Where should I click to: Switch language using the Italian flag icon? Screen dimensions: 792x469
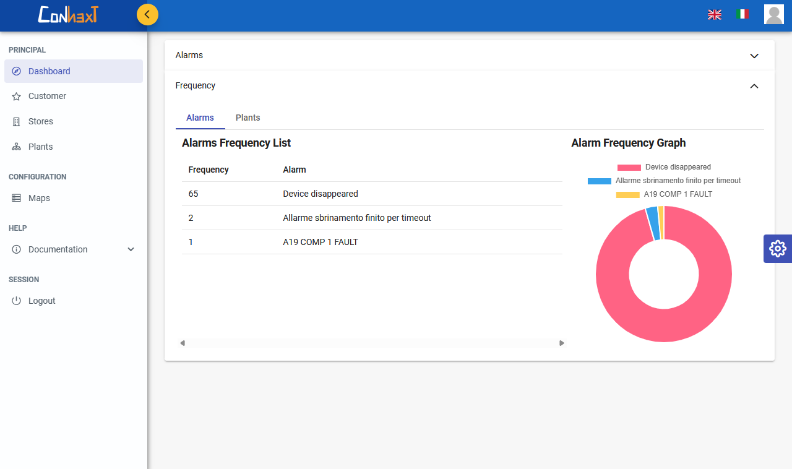[742, 14]
